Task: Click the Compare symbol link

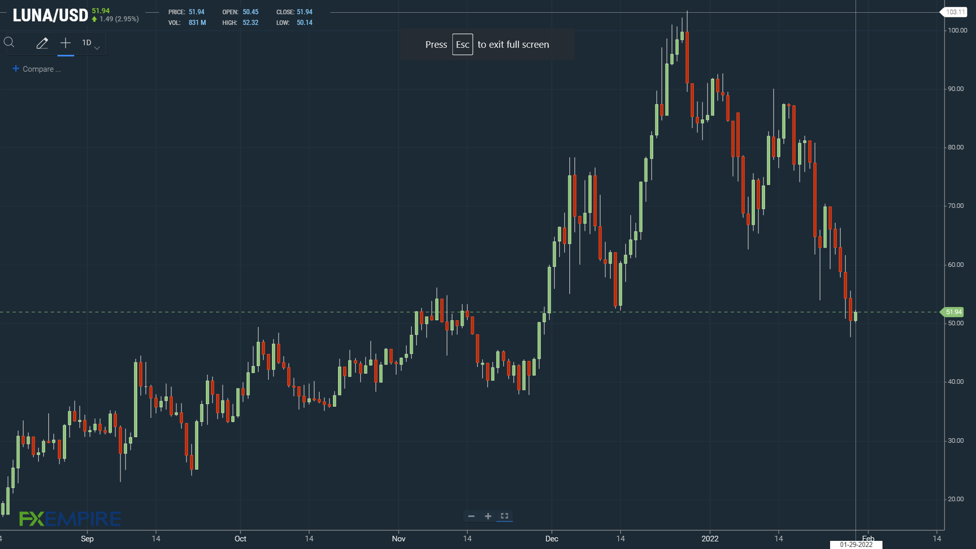Action: pos(37,69)
